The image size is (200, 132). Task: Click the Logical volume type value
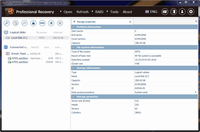tap(142, 72)
